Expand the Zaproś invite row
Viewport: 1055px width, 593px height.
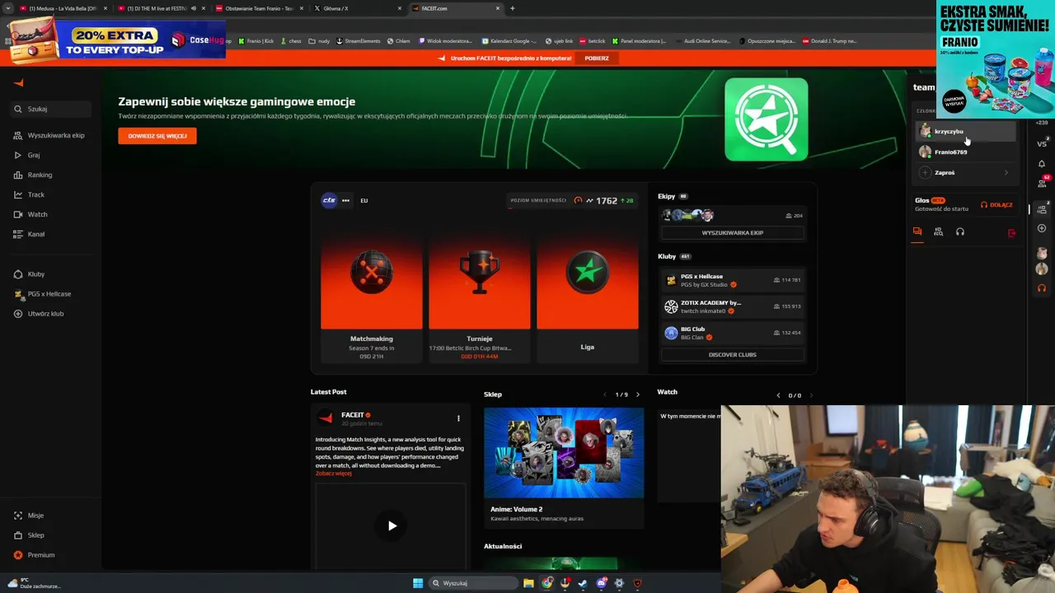[x=965, y=173]
